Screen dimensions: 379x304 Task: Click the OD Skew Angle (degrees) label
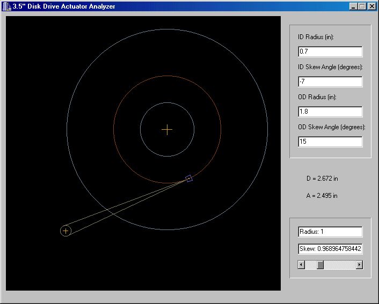click(x=332, y=127)
